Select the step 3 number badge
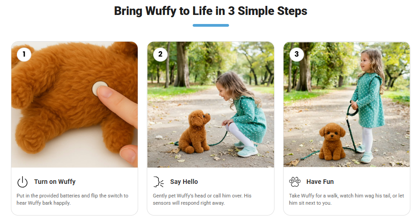This screenshot has height=221, width=419. [x=296, y=55]
